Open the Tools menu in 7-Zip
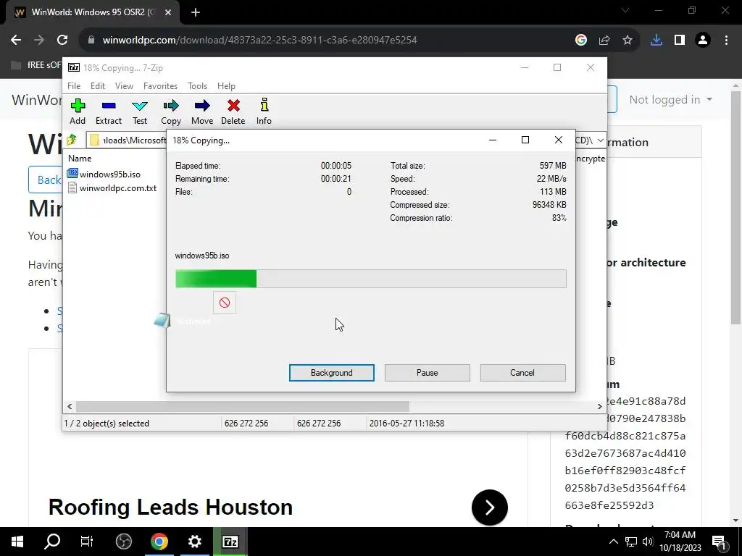 (x=197, y=86)
